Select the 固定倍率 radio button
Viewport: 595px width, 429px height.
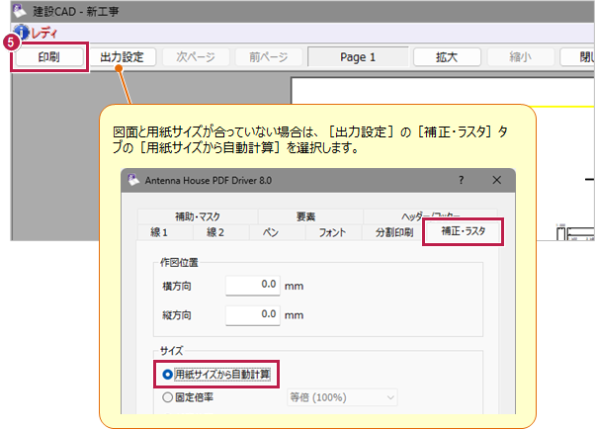(188, 397)
